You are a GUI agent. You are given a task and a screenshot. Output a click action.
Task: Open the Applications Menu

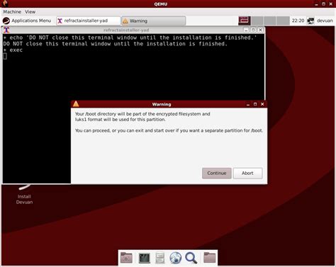coord(27,21)
